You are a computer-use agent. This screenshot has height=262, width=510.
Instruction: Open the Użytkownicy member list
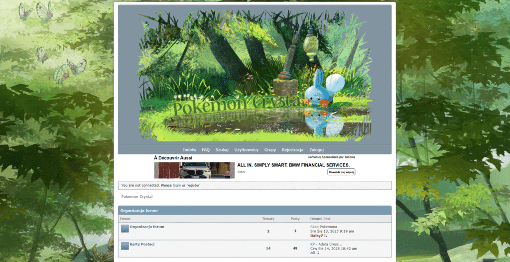point(246,150)
